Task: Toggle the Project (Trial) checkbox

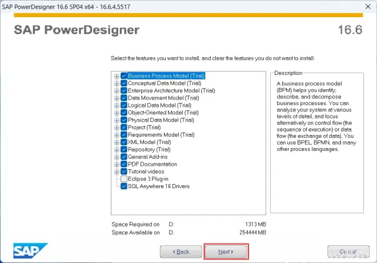Action: [124, 127]
